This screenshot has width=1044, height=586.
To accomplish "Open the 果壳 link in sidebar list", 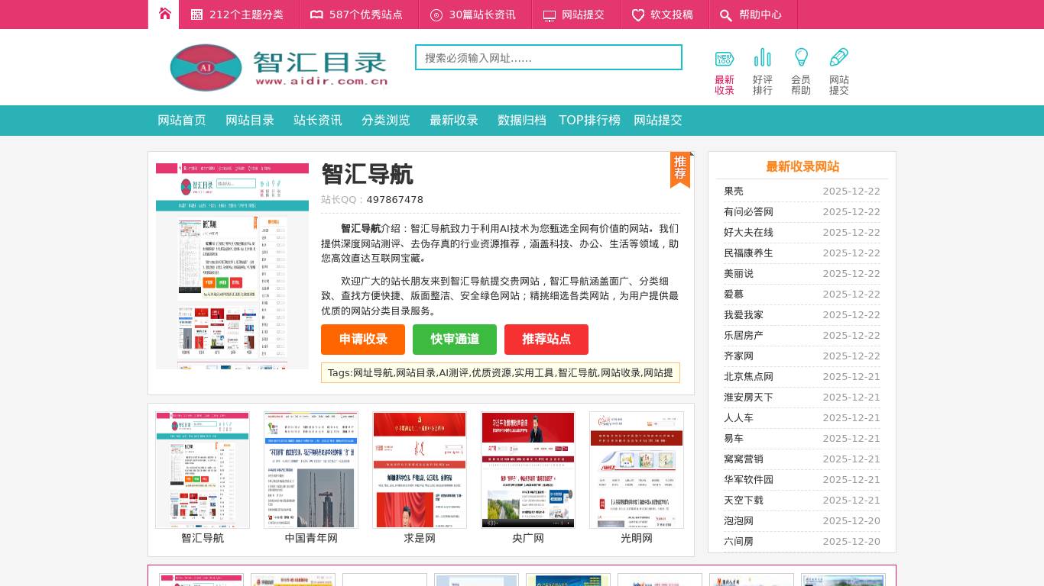I will pos(734,192).
